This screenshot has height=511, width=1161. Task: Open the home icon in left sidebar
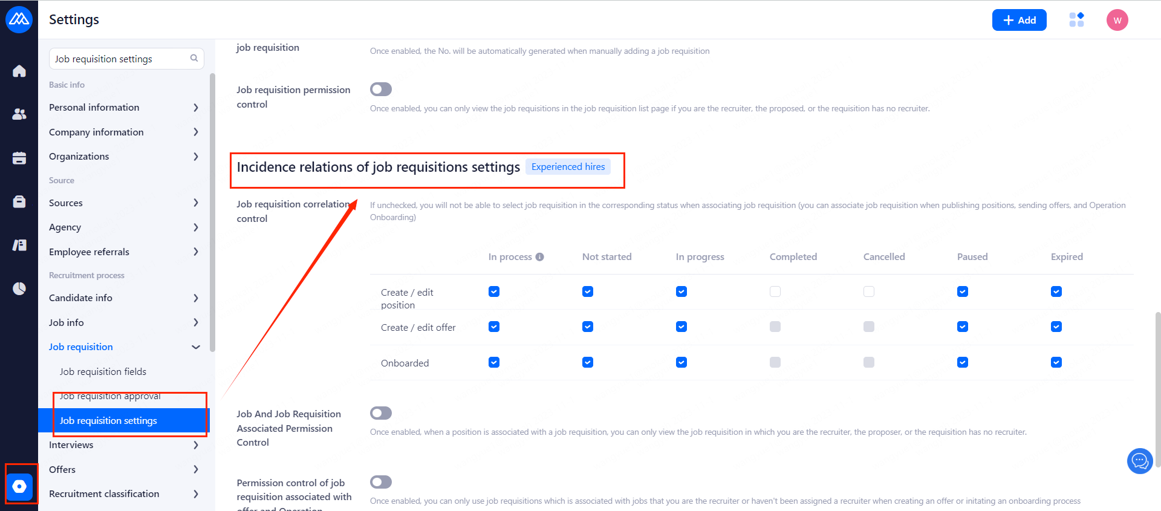click(19, 71)
